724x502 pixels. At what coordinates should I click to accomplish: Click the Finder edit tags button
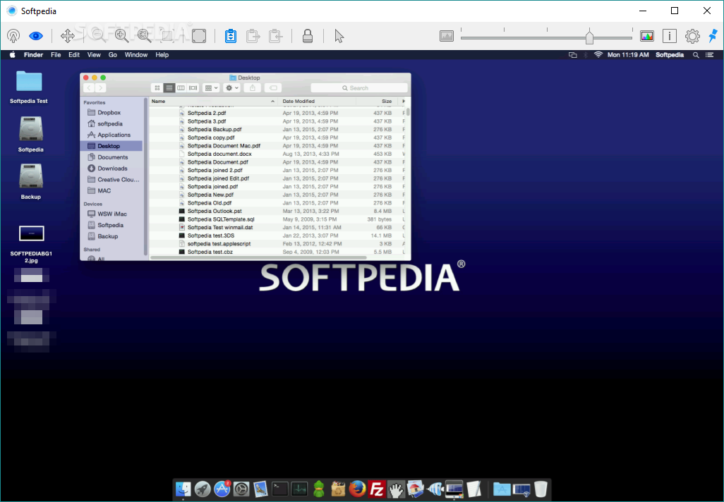273,87
